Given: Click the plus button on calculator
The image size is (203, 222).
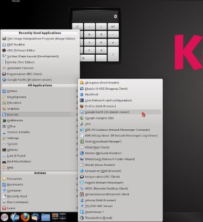Looking at the screenshot, I should coord(113,42).
